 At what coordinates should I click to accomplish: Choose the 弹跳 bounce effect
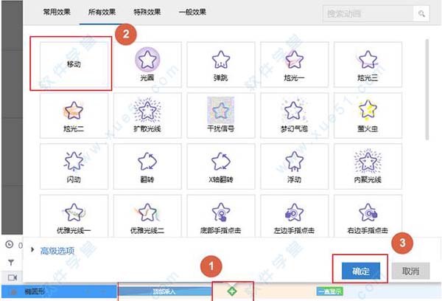pos(220,64)
